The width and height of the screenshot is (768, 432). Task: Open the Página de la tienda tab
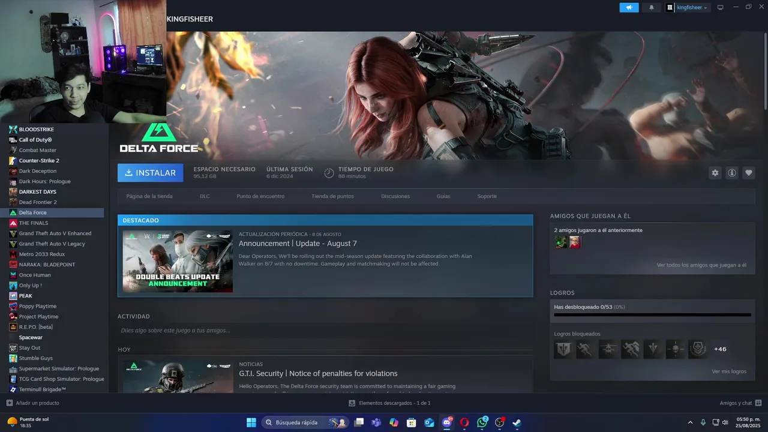[x=149, y=196]
